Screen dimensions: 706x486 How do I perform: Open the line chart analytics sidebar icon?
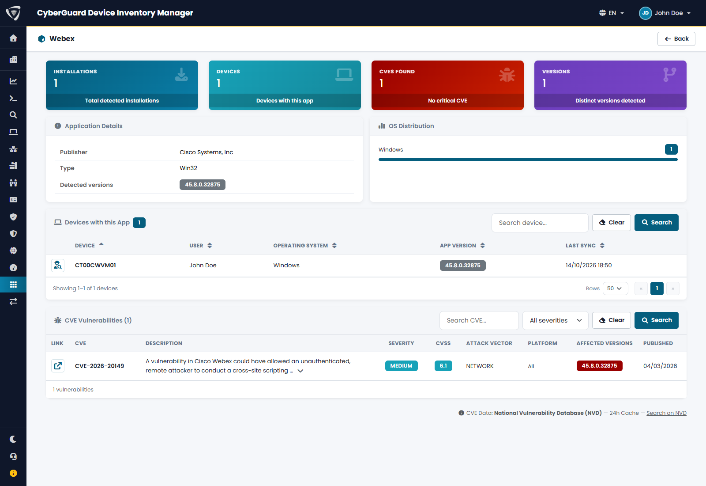[13, 81]
